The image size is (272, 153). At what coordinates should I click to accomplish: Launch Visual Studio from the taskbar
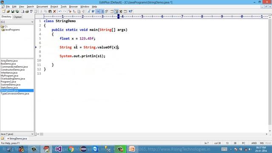pyautogui.click(x=59, y=149)
